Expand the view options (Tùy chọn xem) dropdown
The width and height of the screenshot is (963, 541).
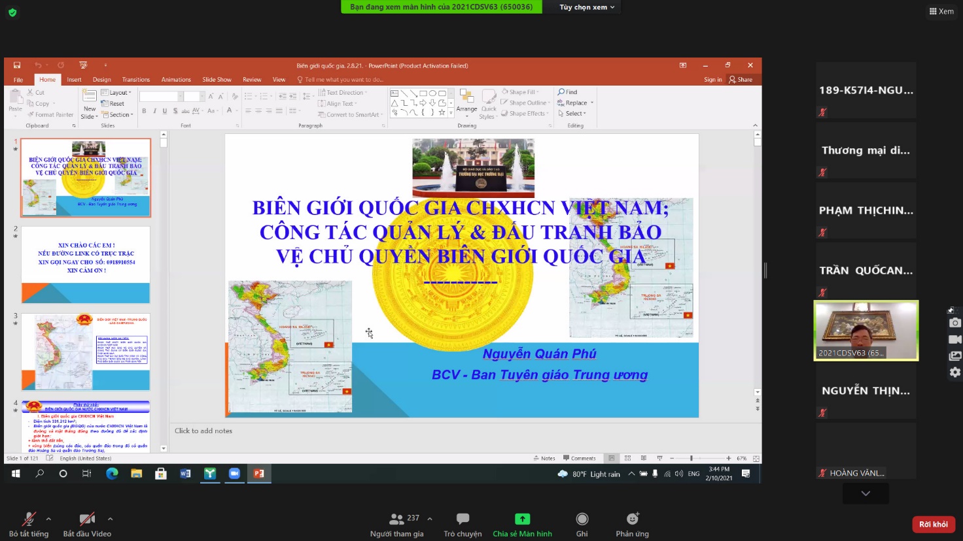click(x=587, y=7)
